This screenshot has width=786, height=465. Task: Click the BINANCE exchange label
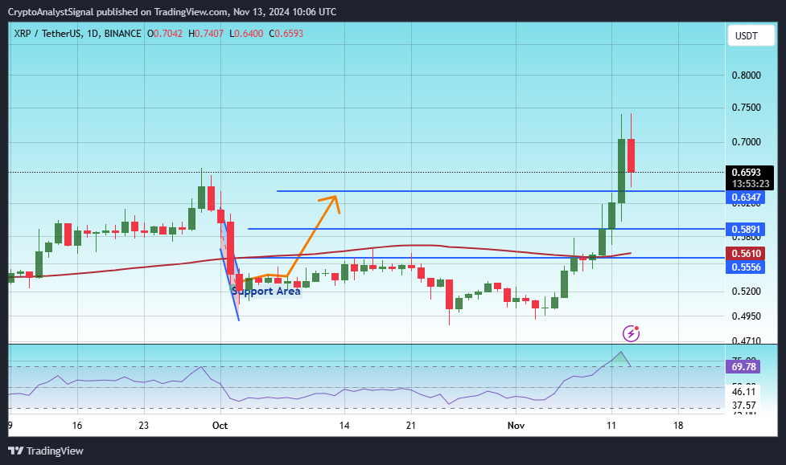[123, 34]
